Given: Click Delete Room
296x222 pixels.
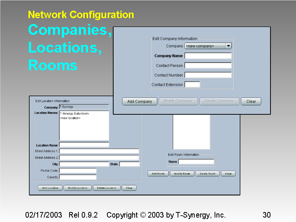Looking at the screenshot, I should click(207, 174).
